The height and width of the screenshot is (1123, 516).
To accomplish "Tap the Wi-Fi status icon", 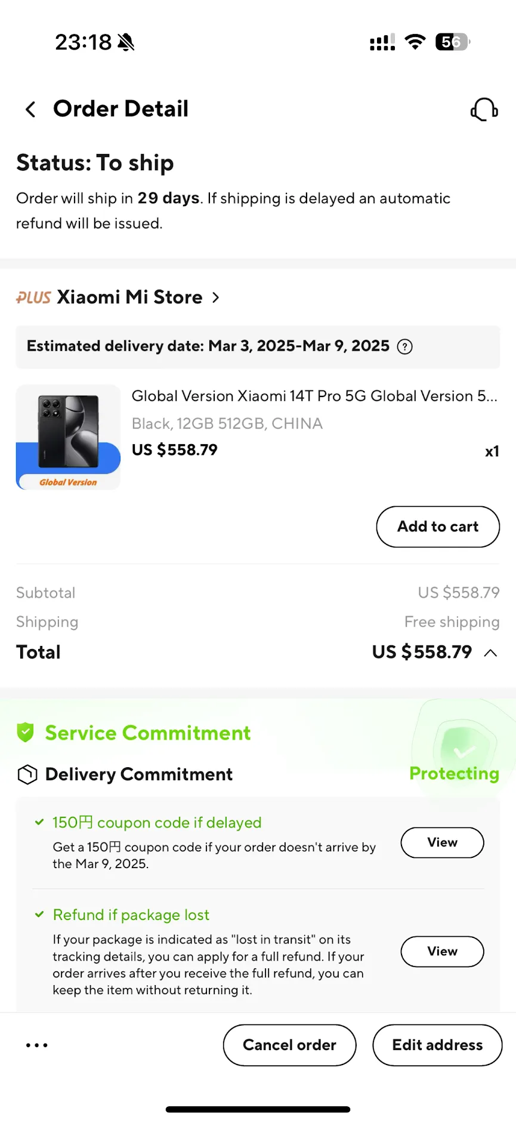I will point(415,42).
